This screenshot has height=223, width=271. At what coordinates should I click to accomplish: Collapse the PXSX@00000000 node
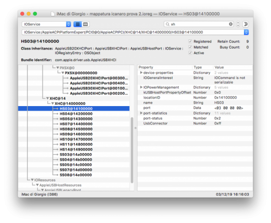point(63,73)
